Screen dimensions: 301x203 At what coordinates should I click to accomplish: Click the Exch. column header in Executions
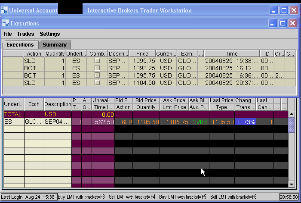tap(187, 53)
